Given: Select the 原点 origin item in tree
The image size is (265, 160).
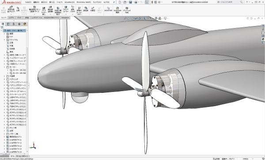Looking at the screenshot, I should coord(10,52).
